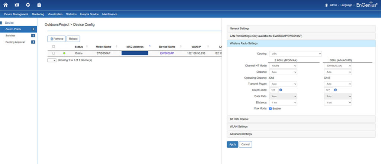Screen dimensions: 381x164
Task: Open the 5GHz Channel dropdown
Action: point(338,72)
